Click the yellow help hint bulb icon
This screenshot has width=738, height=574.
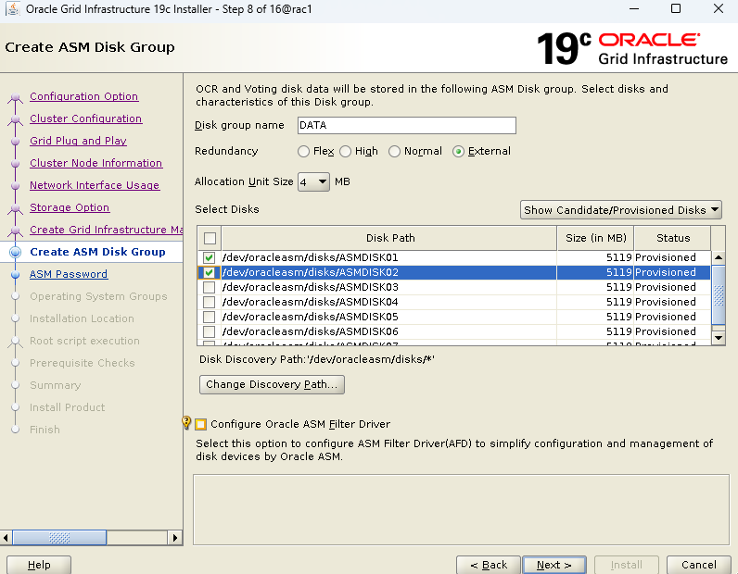tap(187, 422)
